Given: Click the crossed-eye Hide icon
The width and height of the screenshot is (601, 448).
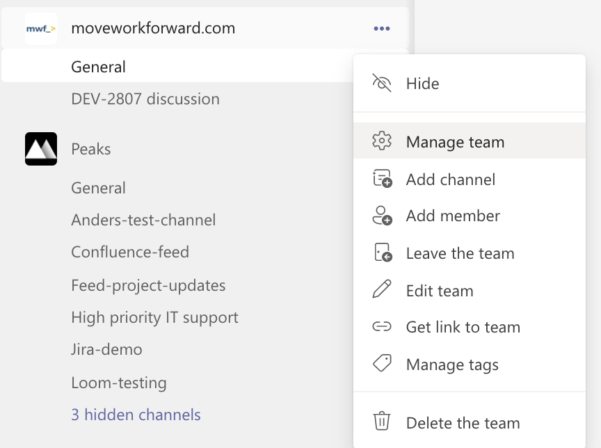Looking at the screenshot, I should pos(382,83).
